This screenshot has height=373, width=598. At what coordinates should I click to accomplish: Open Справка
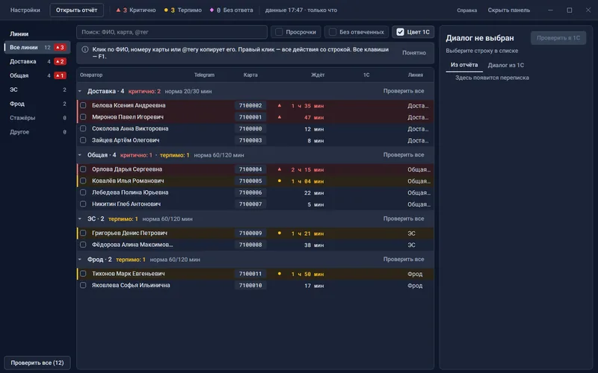pyautogui.click(x=466, y=10)
